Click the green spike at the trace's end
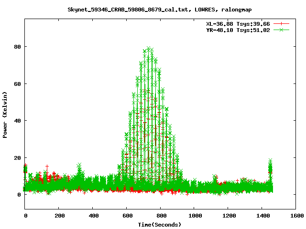This screenshot has height=229, width=306. click(270, 167)
